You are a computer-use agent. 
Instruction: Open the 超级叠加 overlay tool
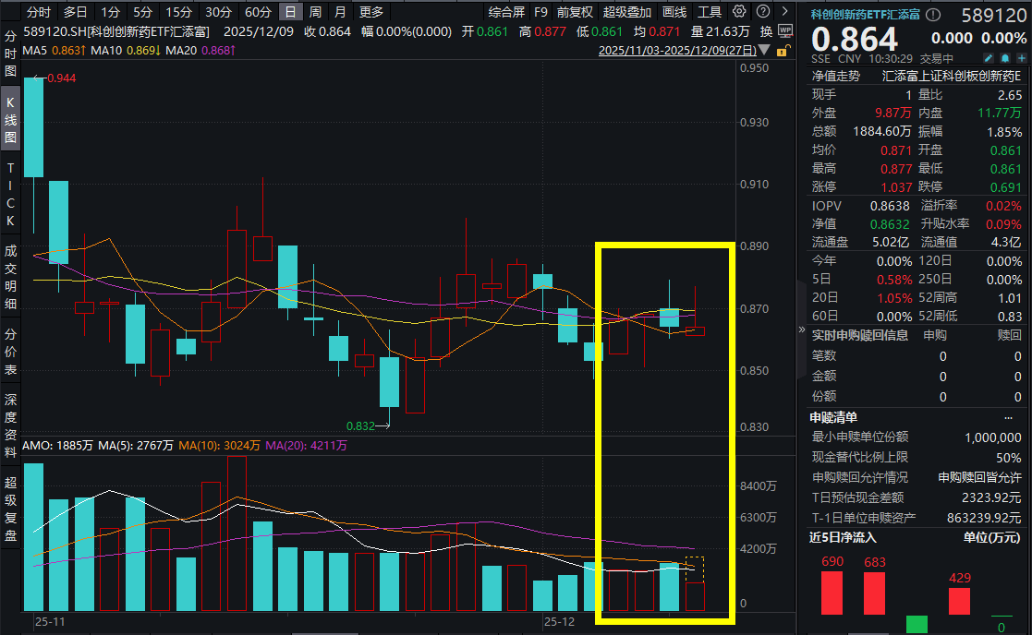tap(626, 12)
